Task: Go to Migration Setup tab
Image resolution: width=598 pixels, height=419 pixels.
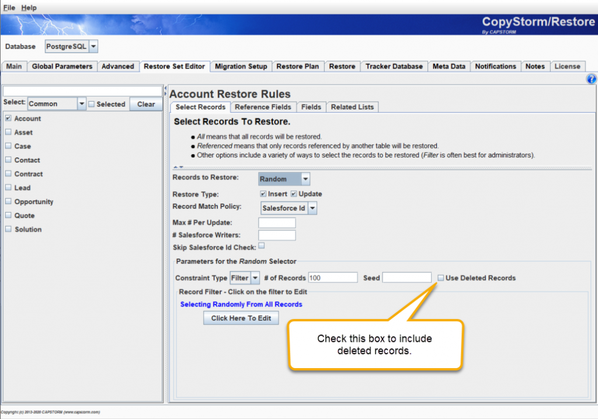Action: (241, 67)
